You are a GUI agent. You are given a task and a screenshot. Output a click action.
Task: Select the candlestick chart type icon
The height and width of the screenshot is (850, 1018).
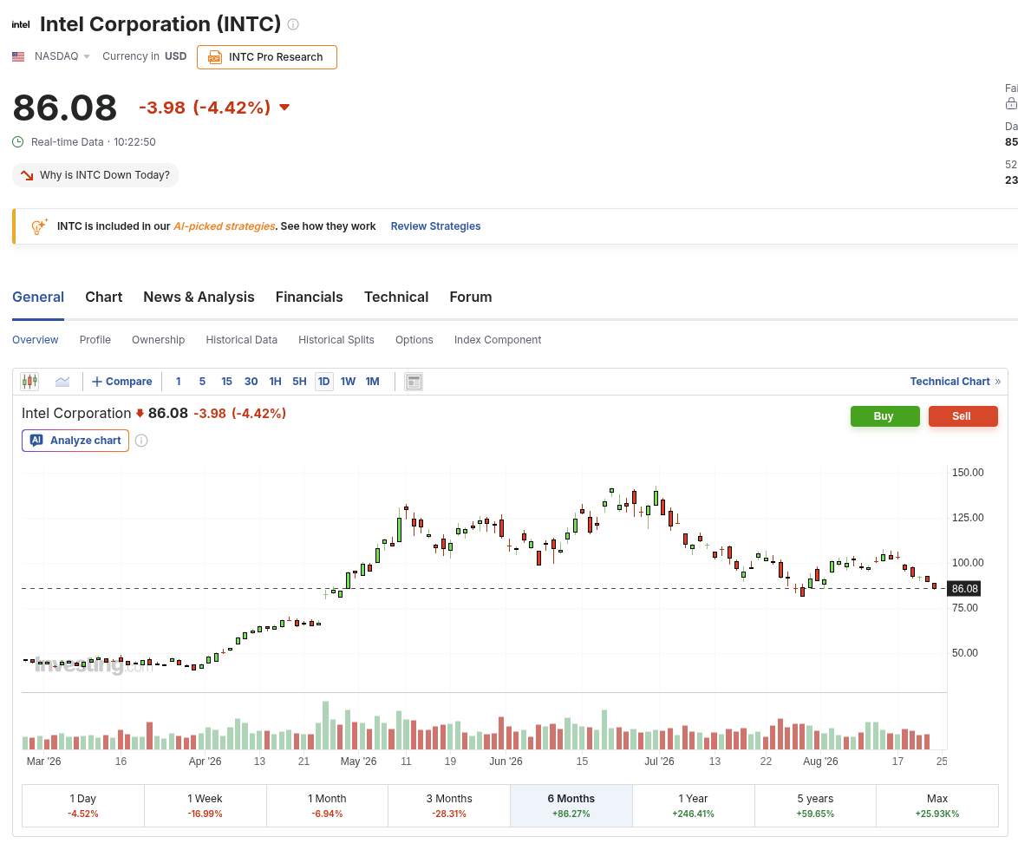click(x=29, y=382)
